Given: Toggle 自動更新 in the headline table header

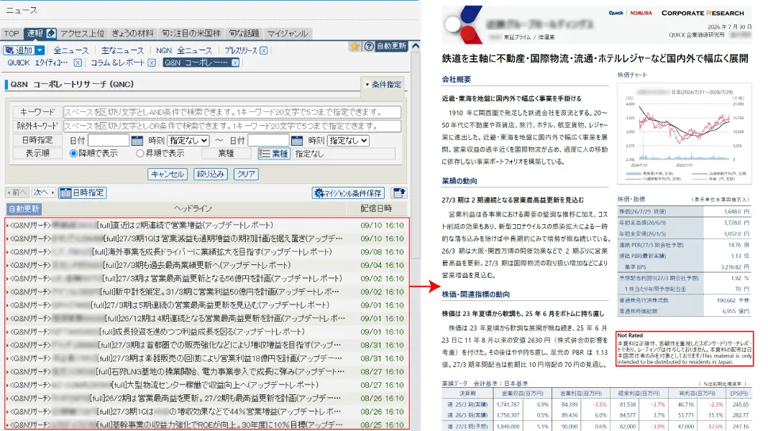Looking at the screenshot, I should pyautogui.click(x=24, y=209).
